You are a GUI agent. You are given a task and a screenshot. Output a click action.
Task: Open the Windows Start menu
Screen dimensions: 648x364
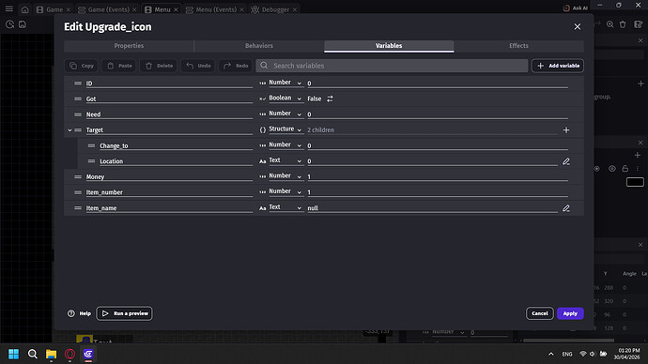click(14, 354)
